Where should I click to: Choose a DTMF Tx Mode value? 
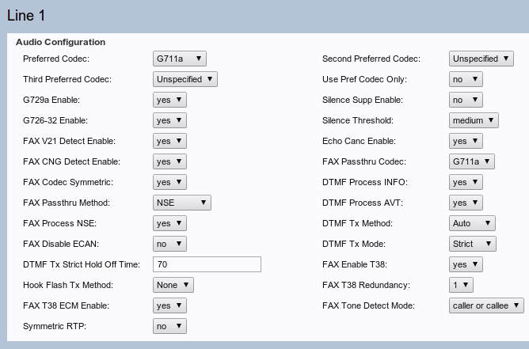[x=472, y=244]
